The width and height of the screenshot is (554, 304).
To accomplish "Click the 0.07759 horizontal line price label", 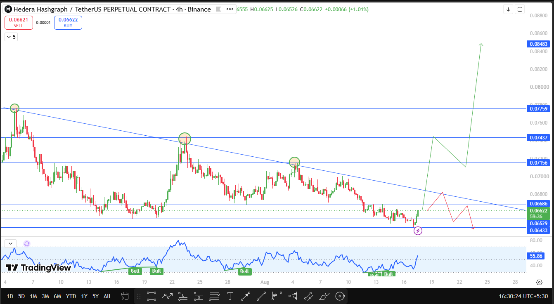I will [x=538, y=109].
